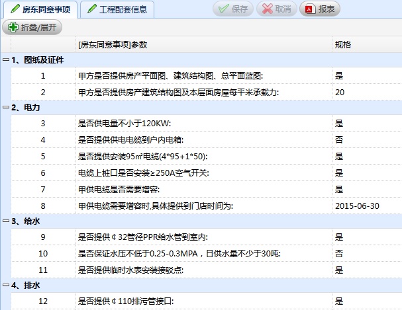Click the 取消 button
The width and height of the screenshot is (402, 310).
(276, 9)
